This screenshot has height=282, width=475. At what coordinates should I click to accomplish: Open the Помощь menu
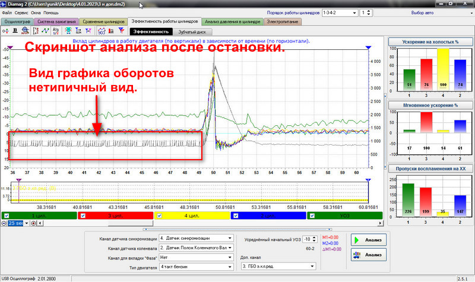[x=51, y=12]
